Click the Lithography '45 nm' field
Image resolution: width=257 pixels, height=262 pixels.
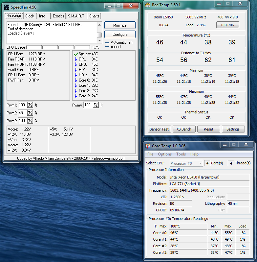(238, 203)
